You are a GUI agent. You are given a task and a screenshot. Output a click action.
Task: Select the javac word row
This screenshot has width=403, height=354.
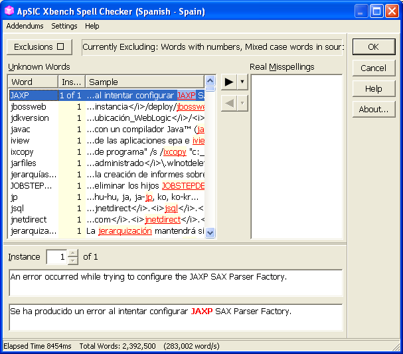point(107,130)
